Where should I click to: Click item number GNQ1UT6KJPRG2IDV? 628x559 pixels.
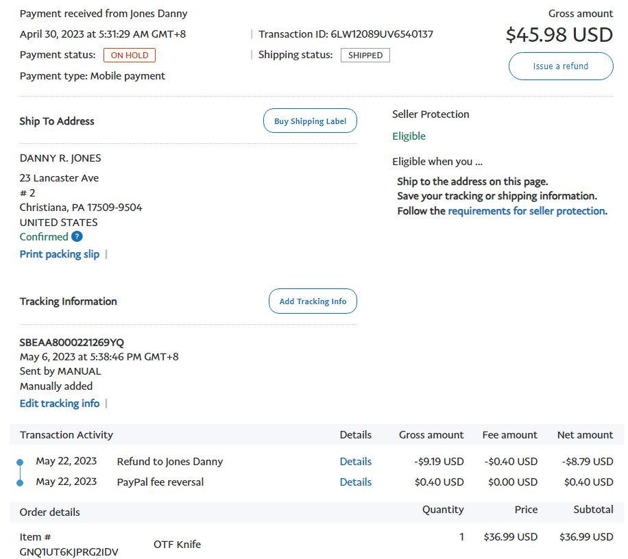[x=69, y=551]
